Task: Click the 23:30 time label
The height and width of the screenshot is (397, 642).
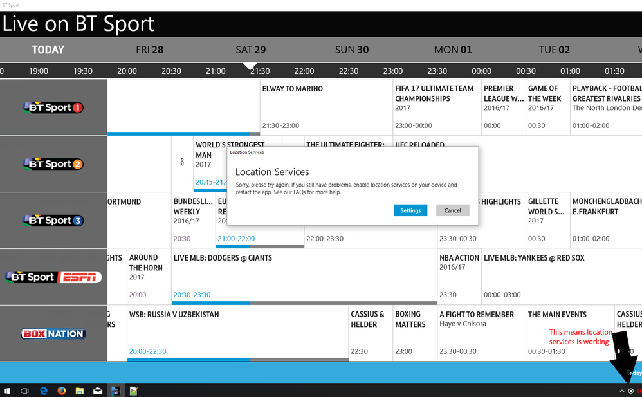Action: [x=437, y=71]
